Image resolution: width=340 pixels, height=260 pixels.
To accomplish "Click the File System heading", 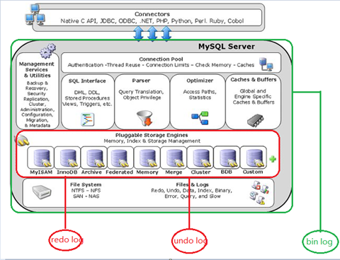I will coord(86,184).
